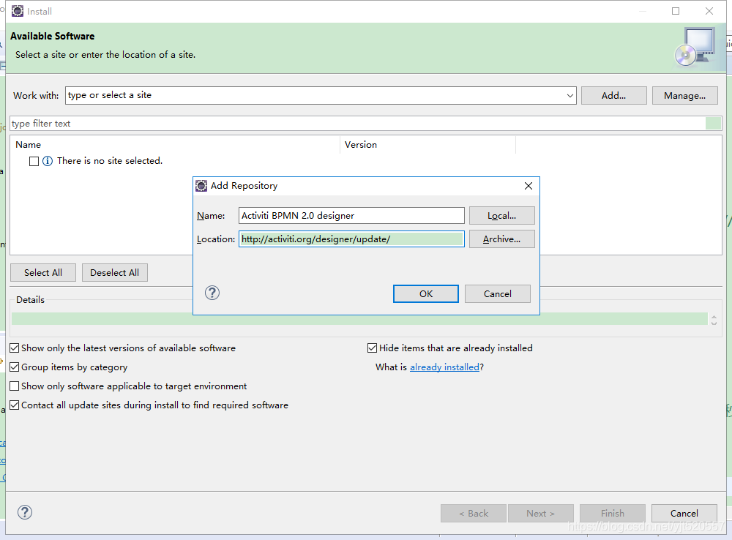Viewport: 732px width, 540px height.
Task: Click the Eclipse icon in Install title bar
Action: click(x=18, y=11)
